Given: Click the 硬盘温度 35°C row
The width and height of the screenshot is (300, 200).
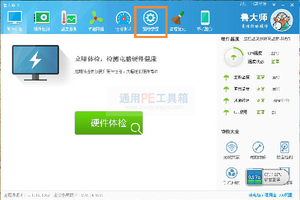Looking at the screenshot, I should pyautogui.click(x=251, y=89).
